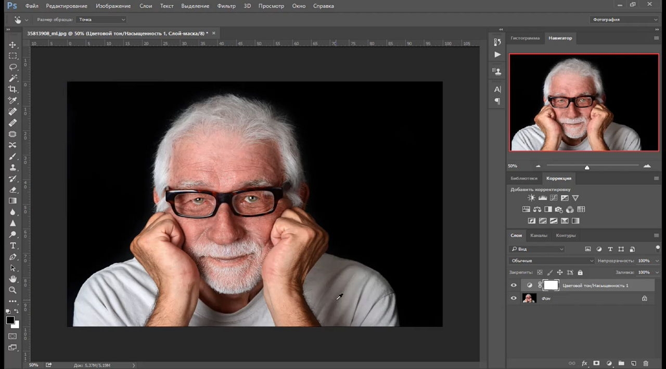Add a layer mask from panel bottom
666x369 pixels.
pos(596,363)
